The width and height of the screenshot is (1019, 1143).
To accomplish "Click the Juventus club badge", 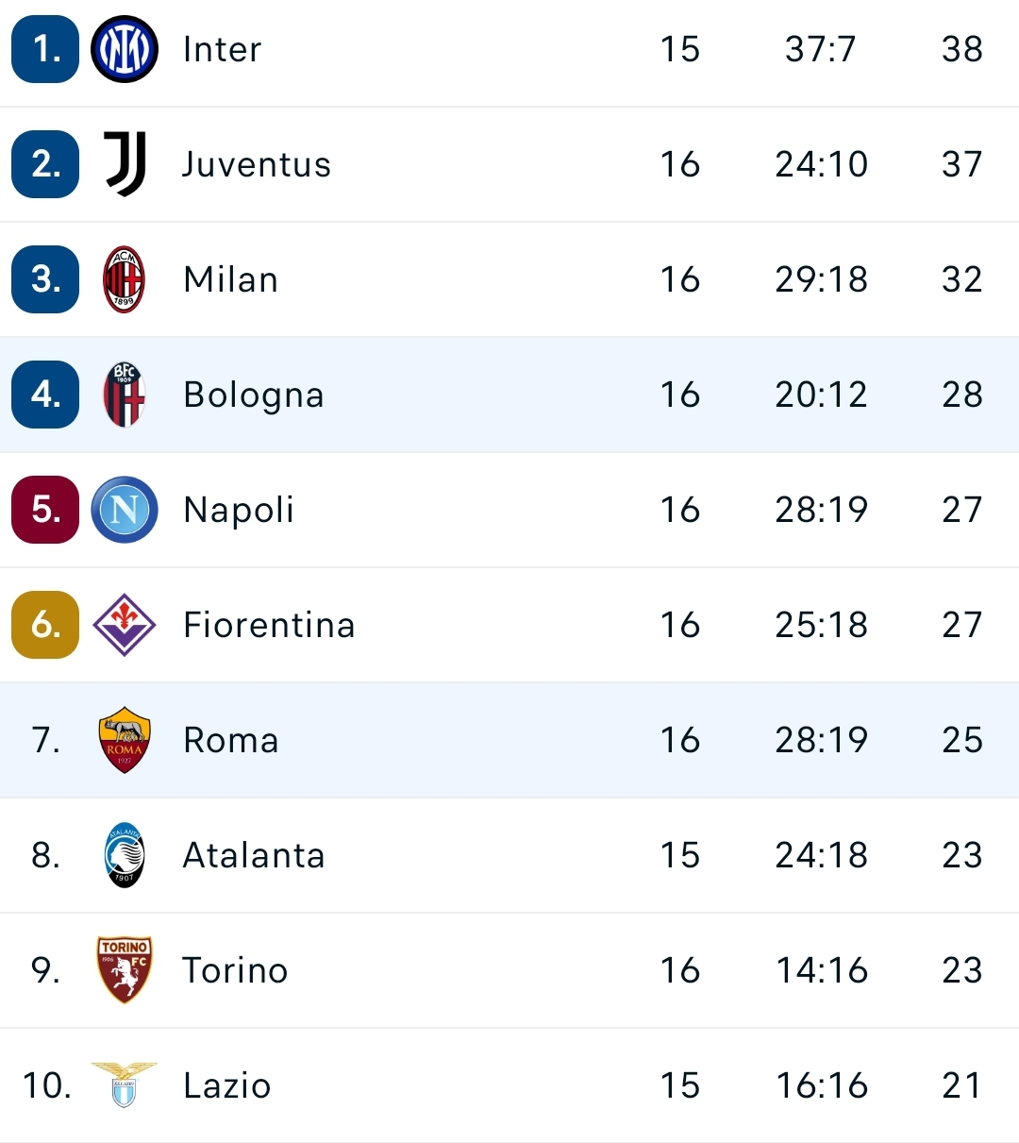I will point(124,164).
